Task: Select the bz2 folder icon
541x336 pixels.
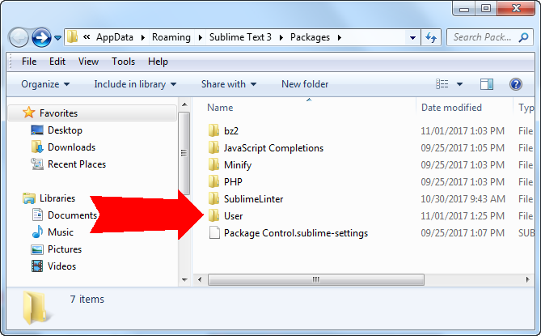Action: 213,131
